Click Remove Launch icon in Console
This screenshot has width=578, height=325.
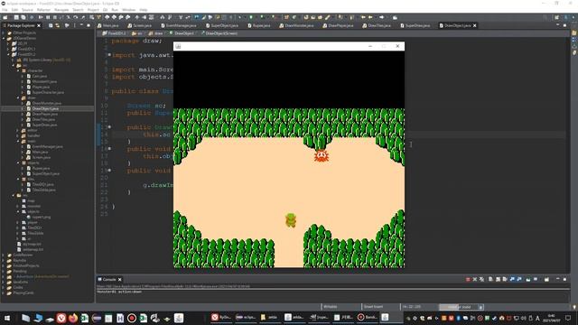[475, 279]
